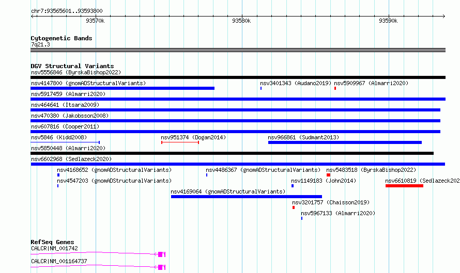Click the nsv5850448 (Almarri2020) label
Viewport: 460px width, 273px height.
point(68,148)
